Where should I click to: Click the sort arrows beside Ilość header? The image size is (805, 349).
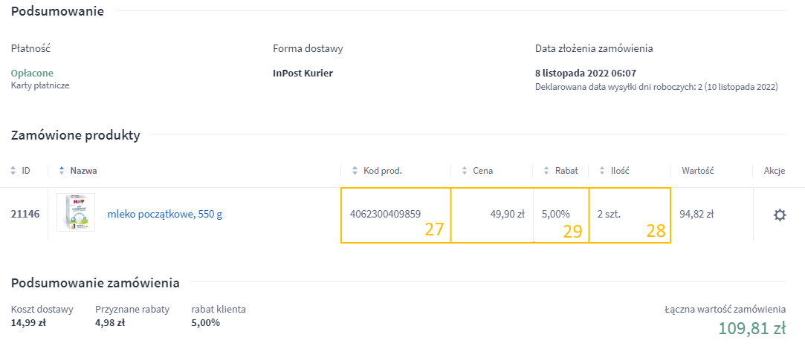pos(602,171)
